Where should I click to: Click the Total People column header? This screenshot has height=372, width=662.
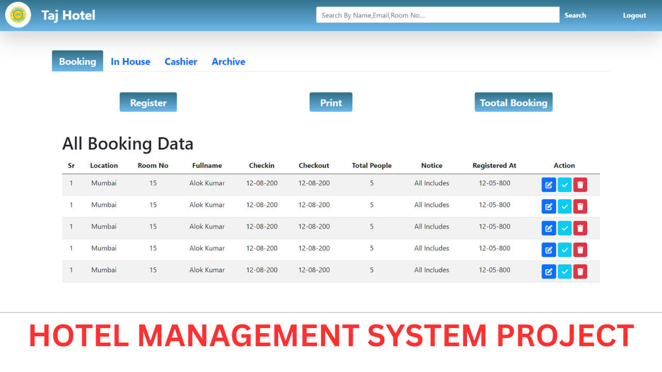tap(372, 165)
